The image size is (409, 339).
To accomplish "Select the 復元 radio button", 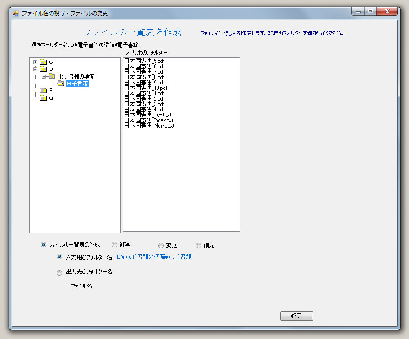I will pyautogui.click(x=199, y=246).
